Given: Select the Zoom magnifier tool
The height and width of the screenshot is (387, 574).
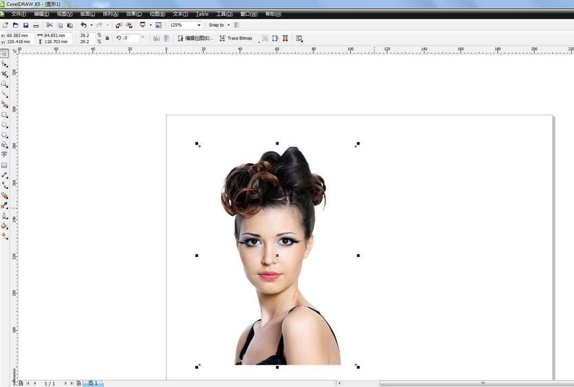Looking at the screenshot, I should click(x=4, y=84).
